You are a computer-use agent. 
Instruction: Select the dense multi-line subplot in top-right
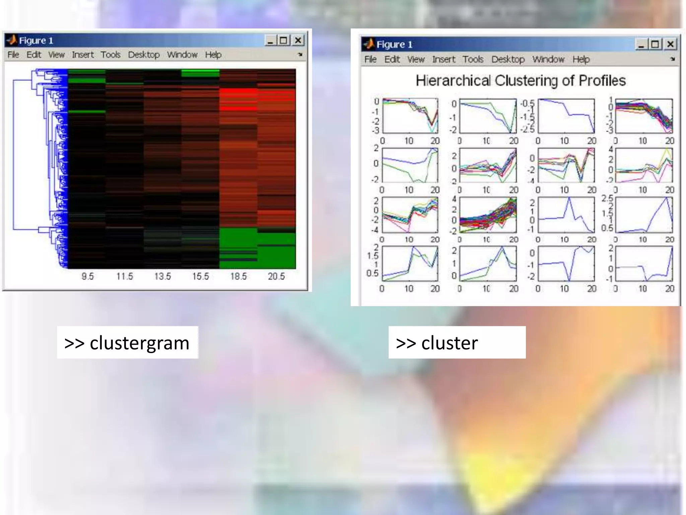point(644,116)
